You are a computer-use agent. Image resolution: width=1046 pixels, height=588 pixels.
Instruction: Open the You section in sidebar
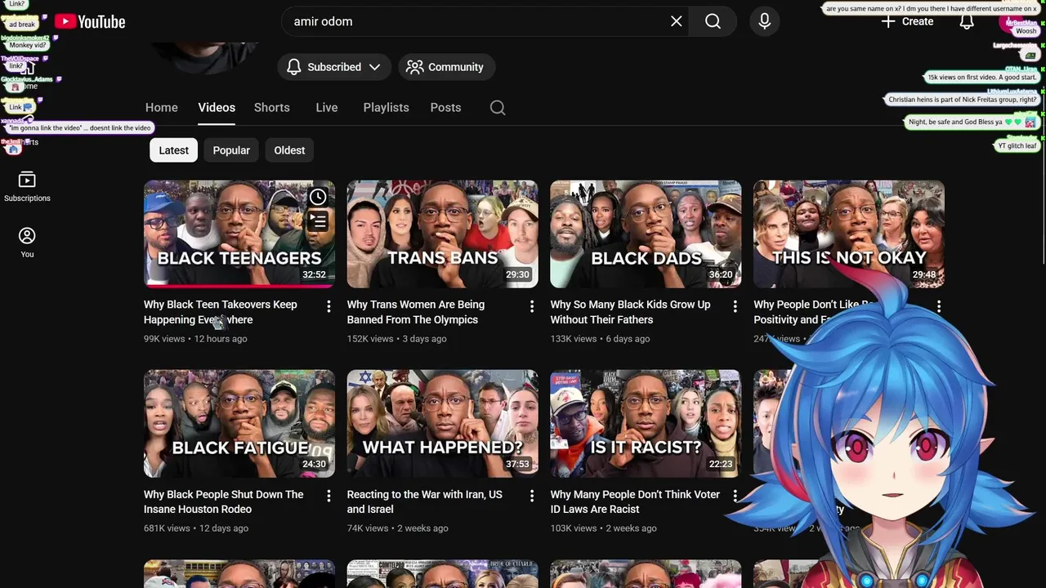[27, 243]
